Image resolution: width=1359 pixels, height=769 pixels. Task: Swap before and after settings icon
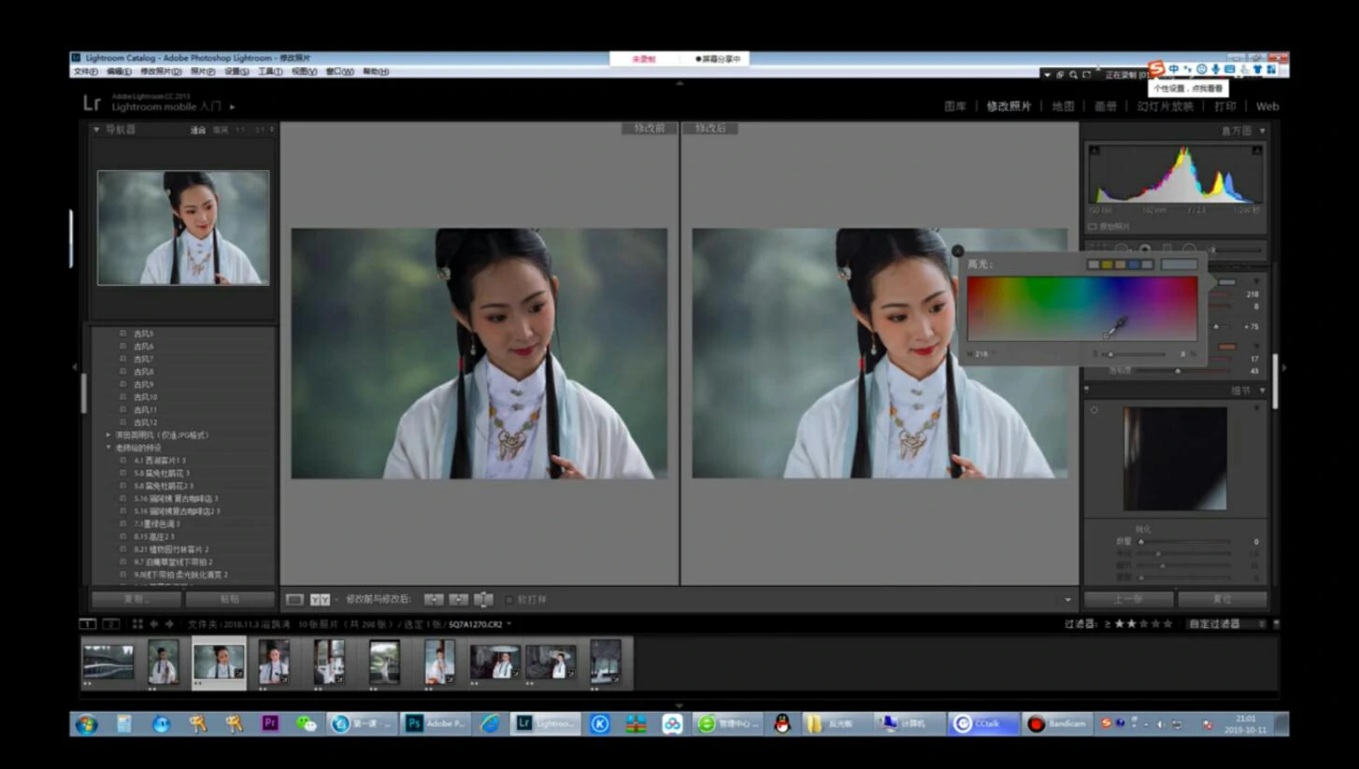pyautogui.click(x=483, y=600)
